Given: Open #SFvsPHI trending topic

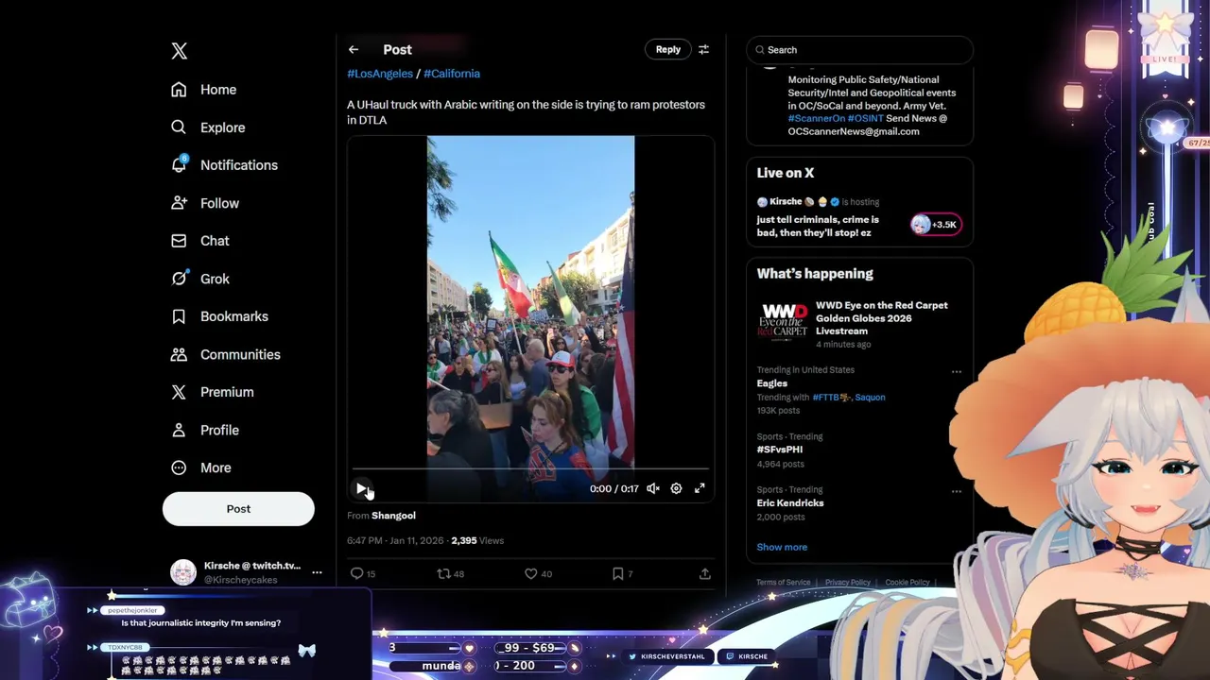Looking at the screenshot, I should pyautogui.click(x=859, y=450).
